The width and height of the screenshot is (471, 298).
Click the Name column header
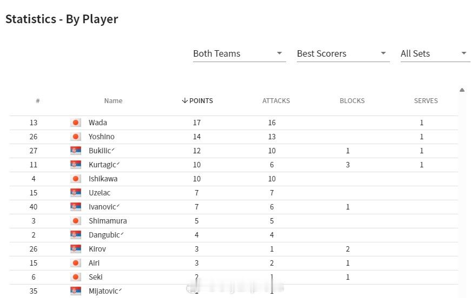pos(113,101)
